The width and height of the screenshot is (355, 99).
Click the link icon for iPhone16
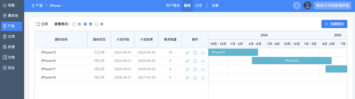pyautogui.click(x=187, y=61)
